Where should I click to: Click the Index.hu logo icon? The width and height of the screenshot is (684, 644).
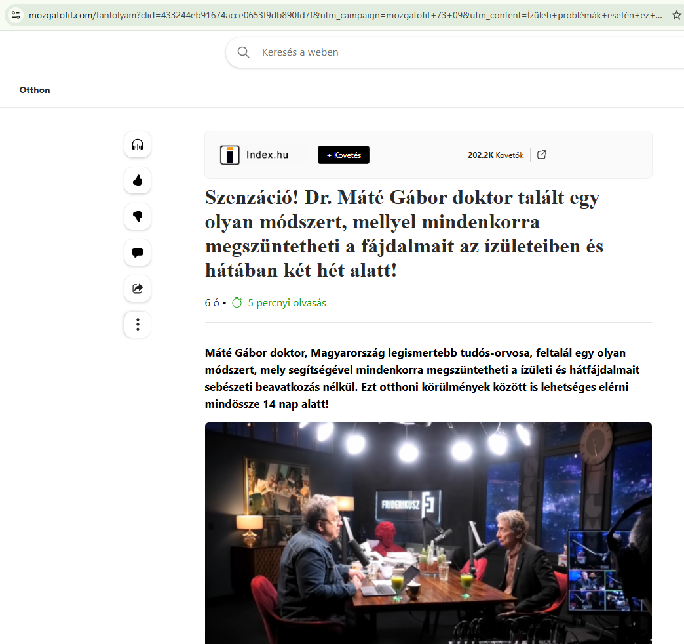[x=229, y=155]
